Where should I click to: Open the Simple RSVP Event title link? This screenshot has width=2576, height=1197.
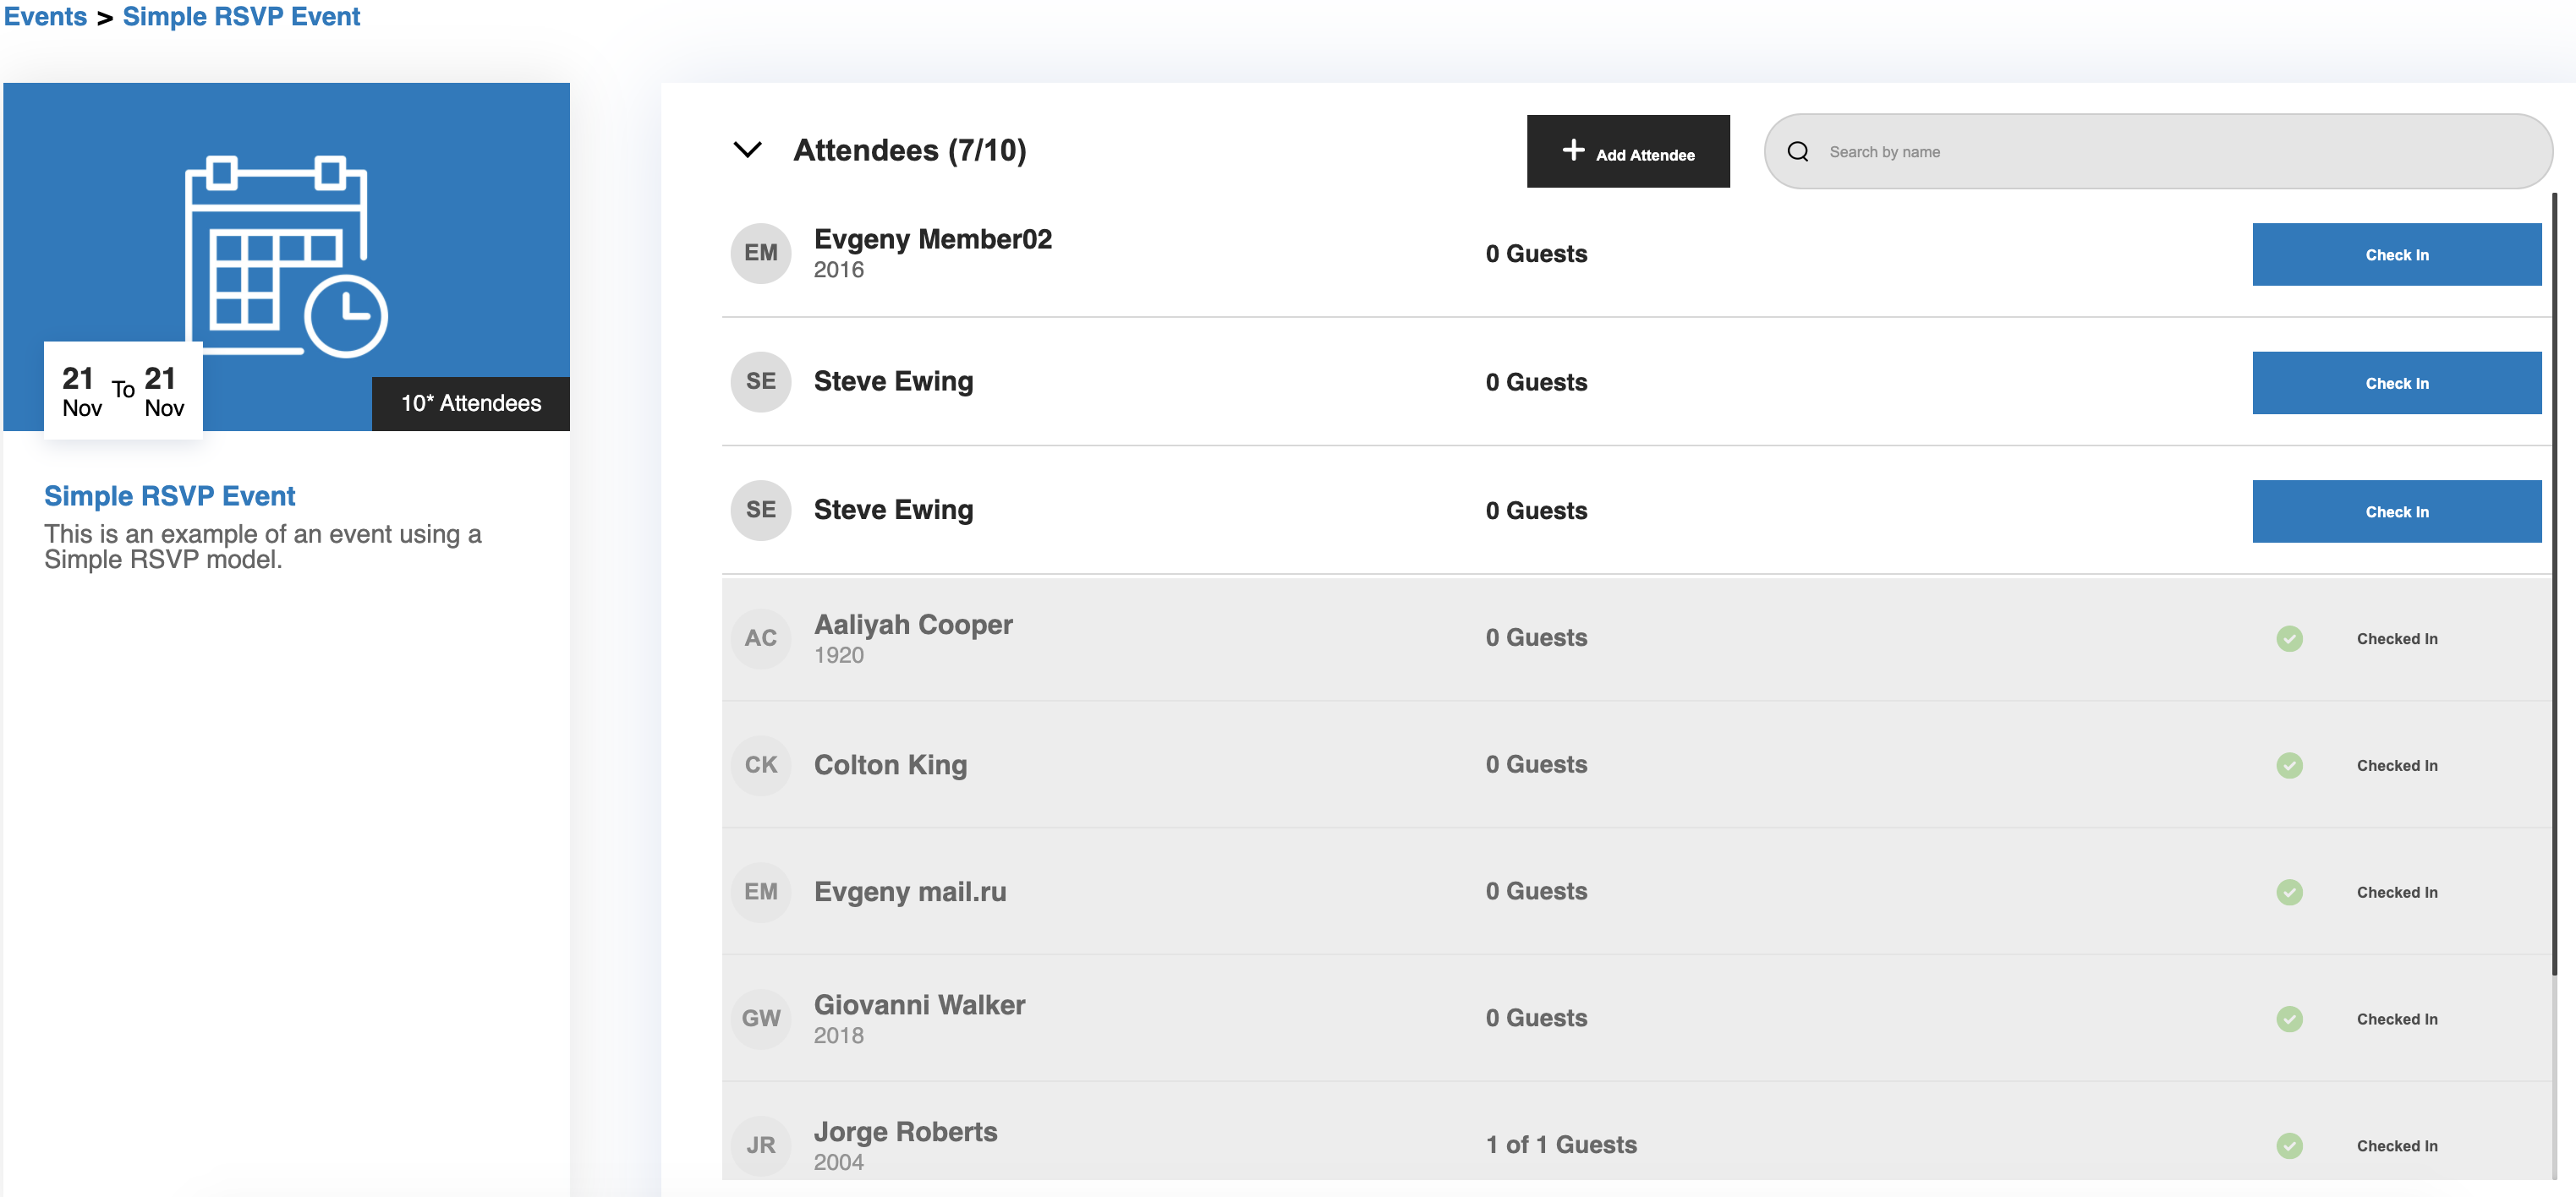169,495
